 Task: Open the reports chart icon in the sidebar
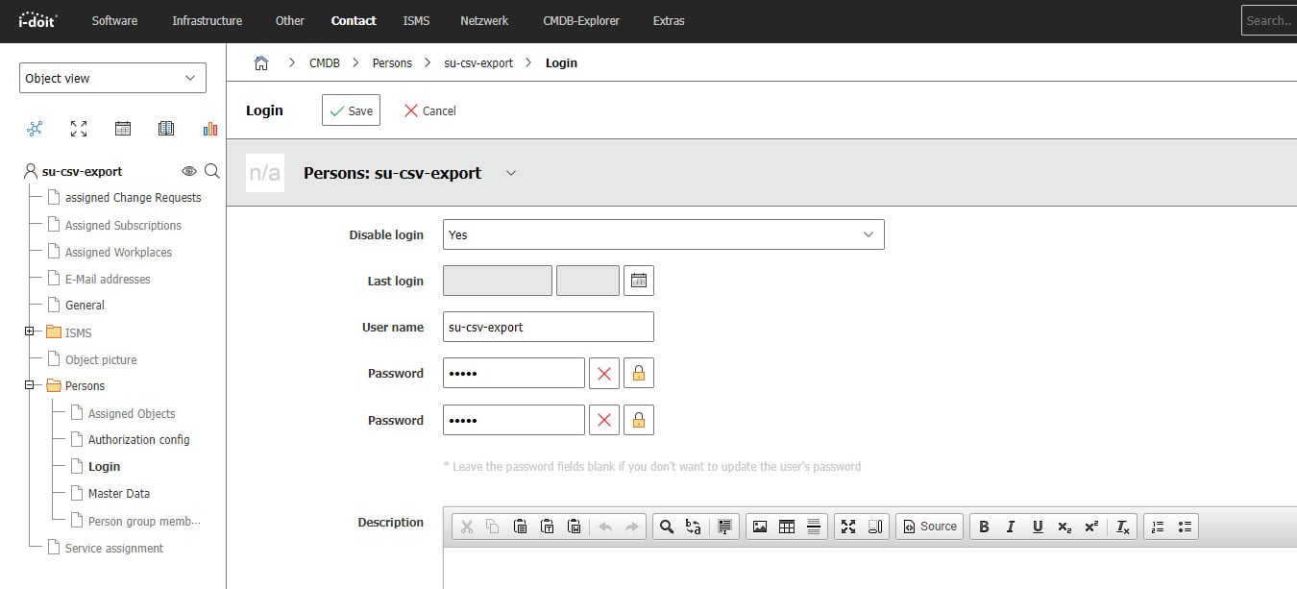click(209, 128)
